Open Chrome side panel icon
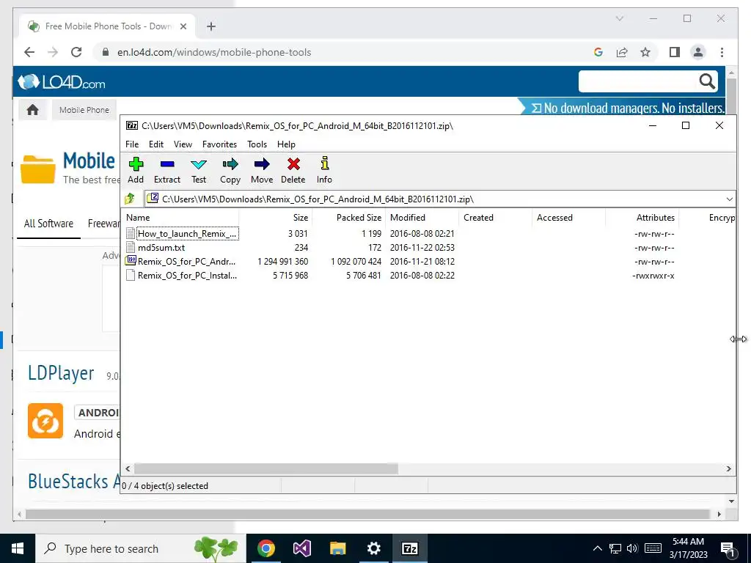This screenshot has width=751, height=563. 675,52
